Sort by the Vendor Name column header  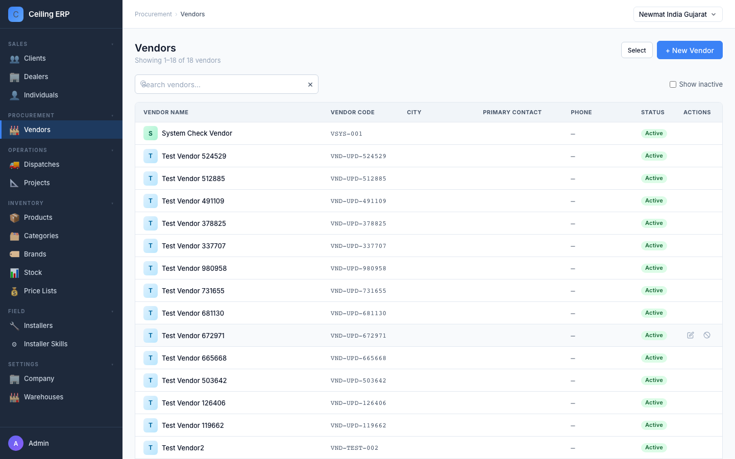pos(166,112)
